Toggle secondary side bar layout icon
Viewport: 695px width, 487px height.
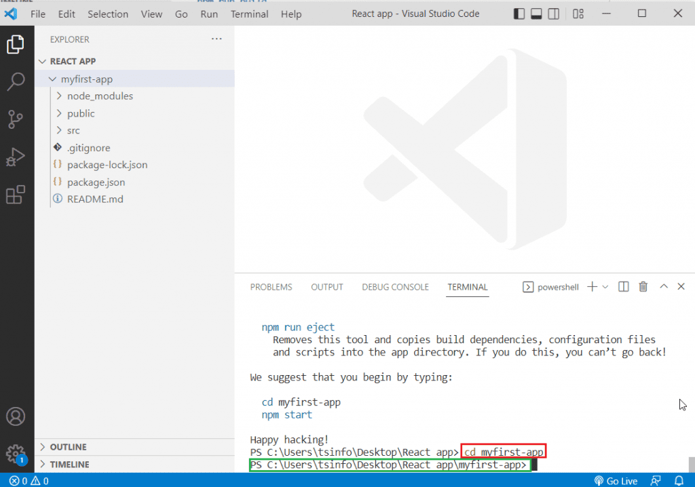pyautogui.click(x=554, y=14)
